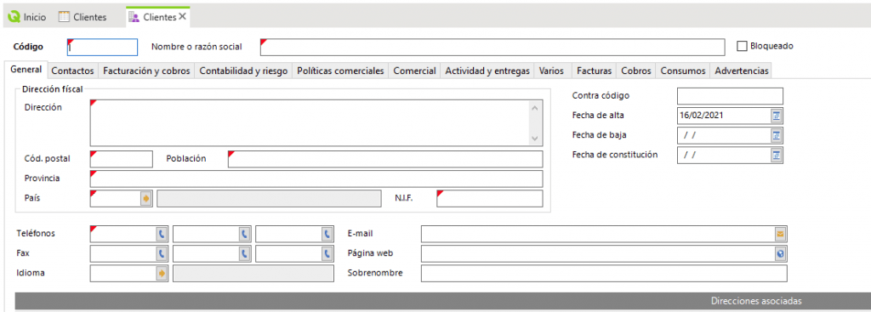Screen dimensions: 871x312
Task: Click the Sobrenombre input field
Action: pyautogui.click(x=604, y=274)
